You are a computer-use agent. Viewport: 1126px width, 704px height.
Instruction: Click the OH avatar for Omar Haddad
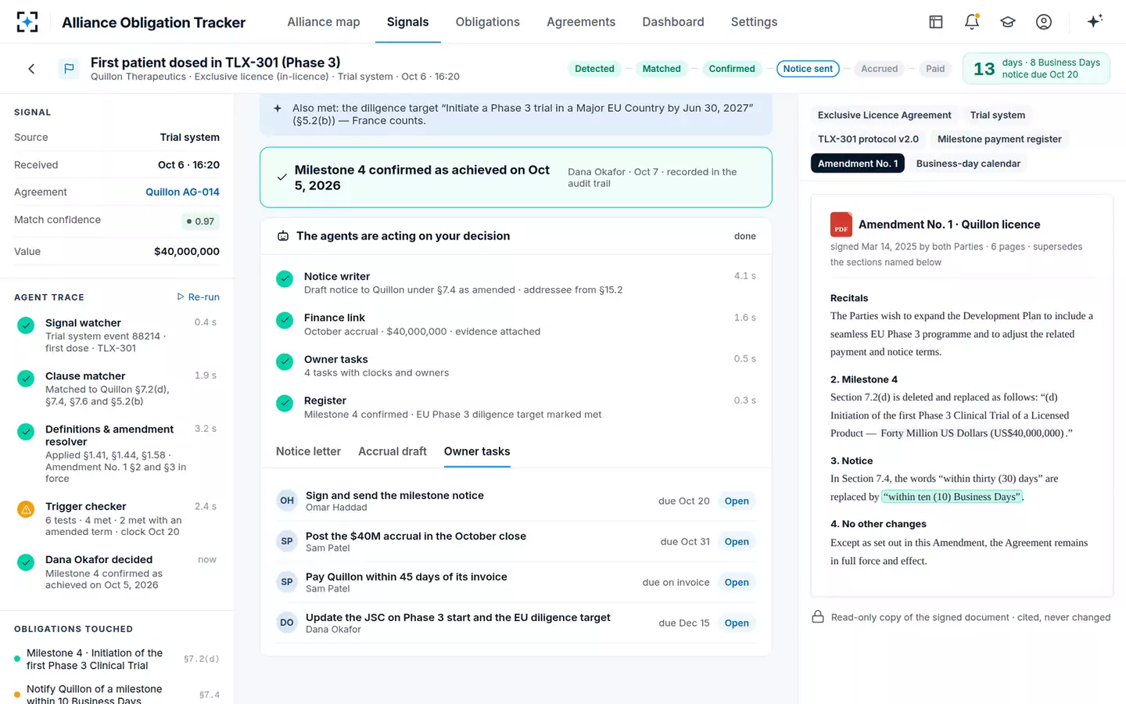click(x=287, y=501)
